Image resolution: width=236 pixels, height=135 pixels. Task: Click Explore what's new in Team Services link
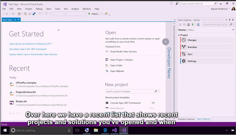33,54
